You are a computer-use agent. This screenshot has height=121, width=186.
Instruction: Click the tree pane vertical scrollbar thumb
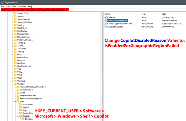pyautogui.click(x=101, y=86)
